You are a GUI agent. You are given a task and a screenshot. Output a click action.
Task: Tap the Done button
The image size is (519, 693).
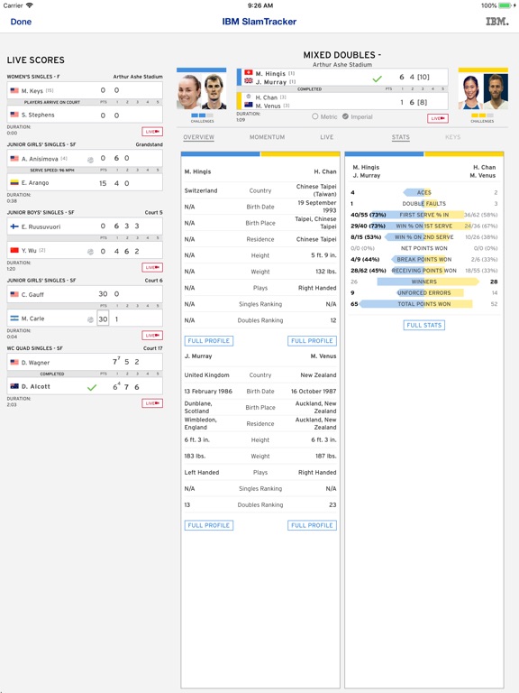[21, 22]
